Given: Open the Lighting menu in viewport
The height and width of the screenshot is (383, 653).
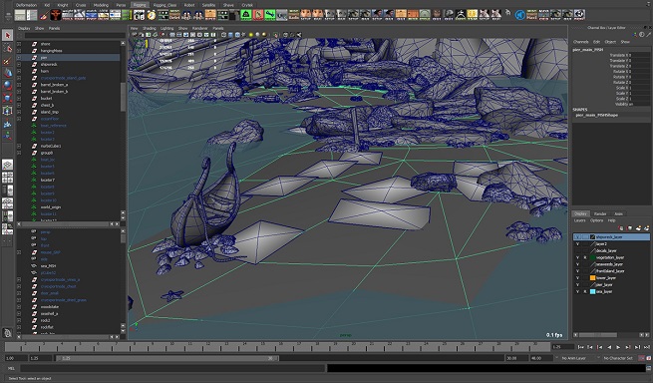Looking at the screenshot, I should (167, 28).
